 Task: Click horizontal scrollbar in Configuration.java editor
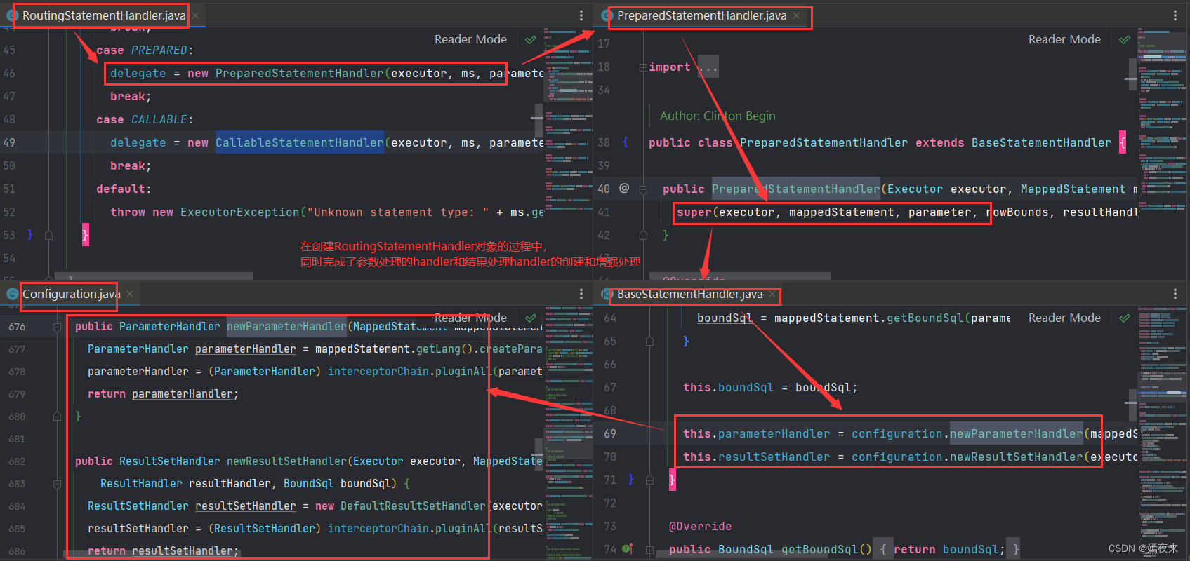151,555
